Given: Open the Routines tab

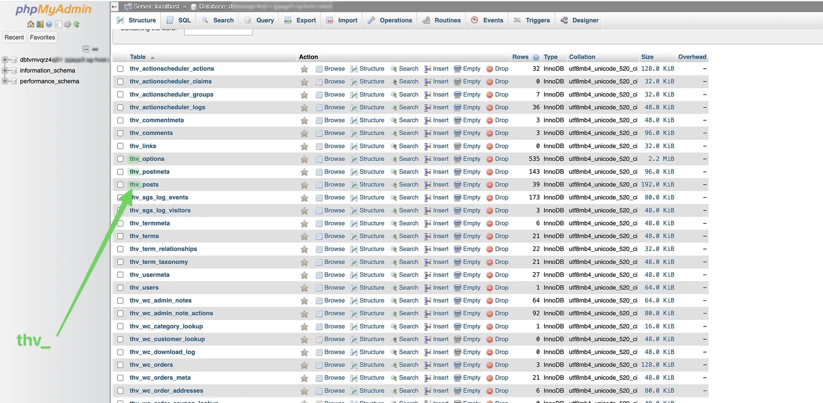Looking at the screenshot, I should point(441,20).
